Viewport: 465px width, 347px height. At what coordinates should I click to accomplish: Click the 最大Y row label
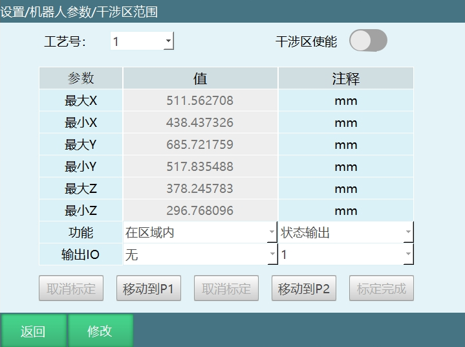pos(81,144)
